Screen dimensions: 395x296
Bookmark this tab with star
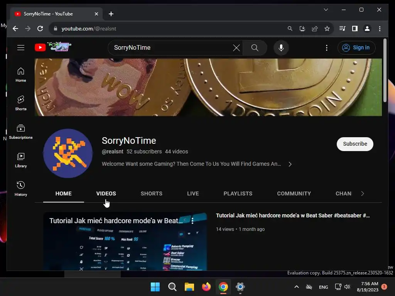(327, 29)
